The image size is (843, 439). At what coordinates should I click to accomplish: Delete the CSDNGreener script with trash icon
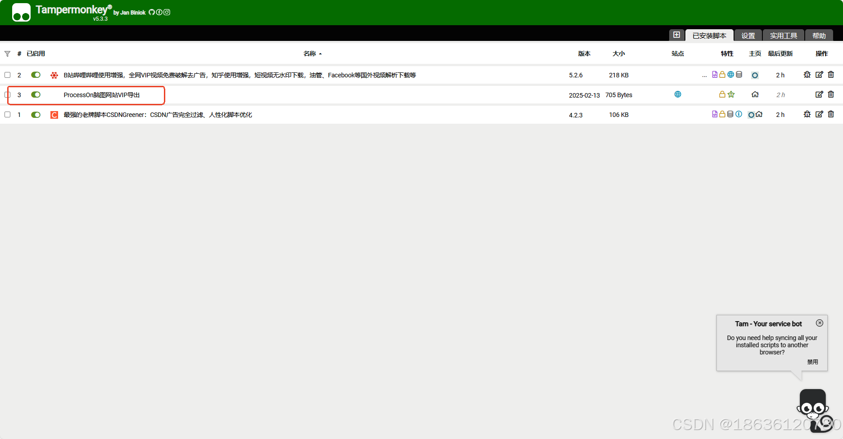pos(831,114)
